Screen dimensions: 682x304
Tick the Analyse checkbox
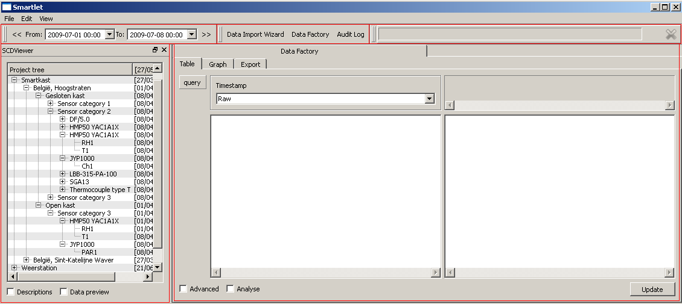point(231,289)
